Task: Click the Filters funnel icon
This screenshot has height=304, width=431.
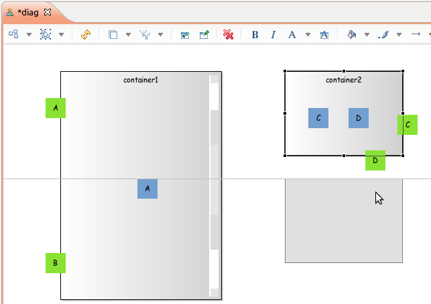Action: 145,34
